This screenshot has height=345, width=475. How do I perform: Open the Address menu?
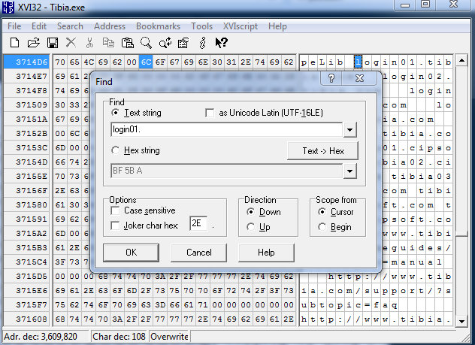(110, 26)
